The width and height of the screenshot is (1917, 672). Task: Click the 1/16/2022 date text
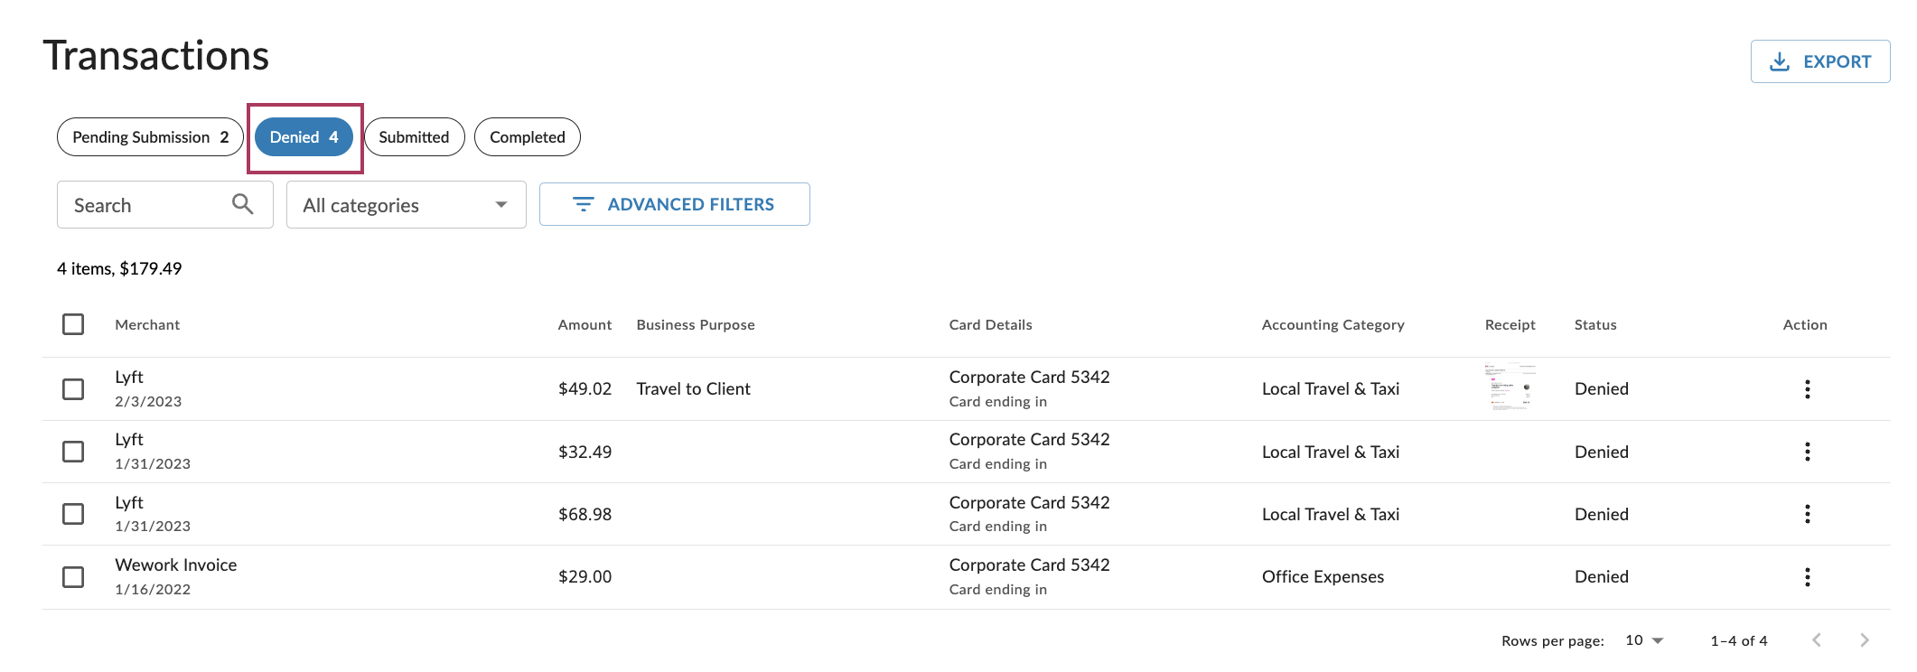click(153, 590)
